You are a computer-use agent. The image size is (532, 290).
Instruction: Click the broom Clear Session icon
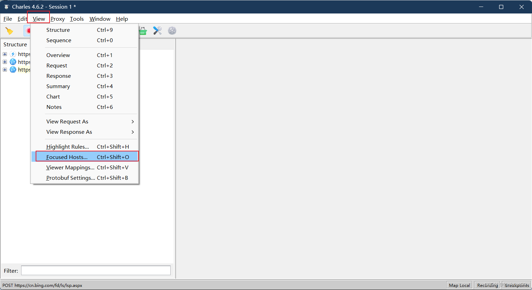pyautogui.click(x=9, y=31)
